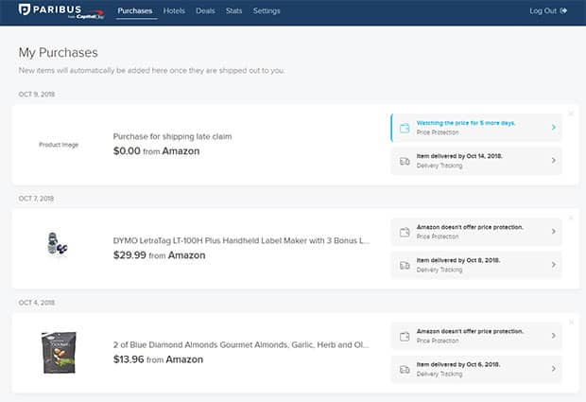Viewport: 586px width, 402px height.
Task: Dismiss the shipping late claim purchase card
Action: click(x=571, y=114)
